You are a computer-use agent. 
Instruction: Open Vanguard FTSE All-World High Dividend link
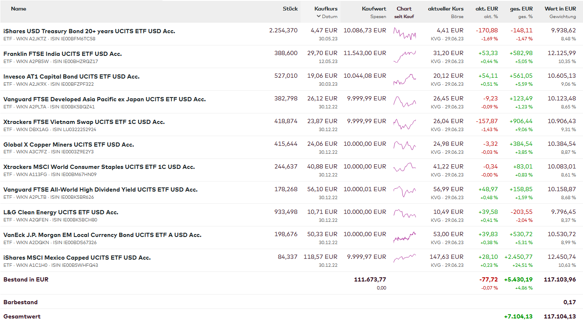(x=100, y=190)
